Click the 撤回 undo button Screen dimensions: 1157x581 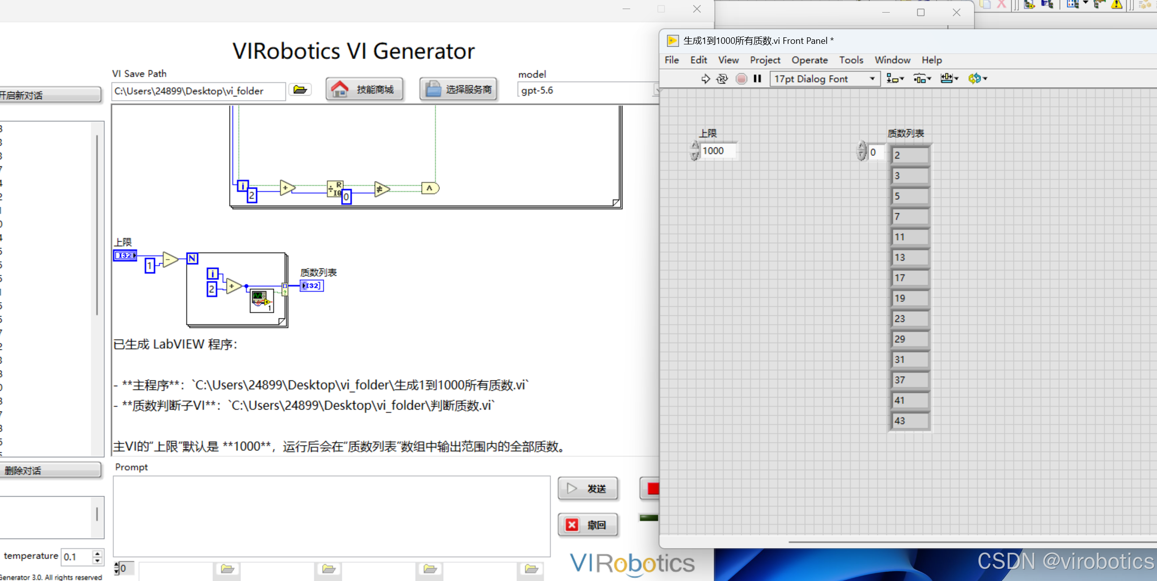[588, 525]
